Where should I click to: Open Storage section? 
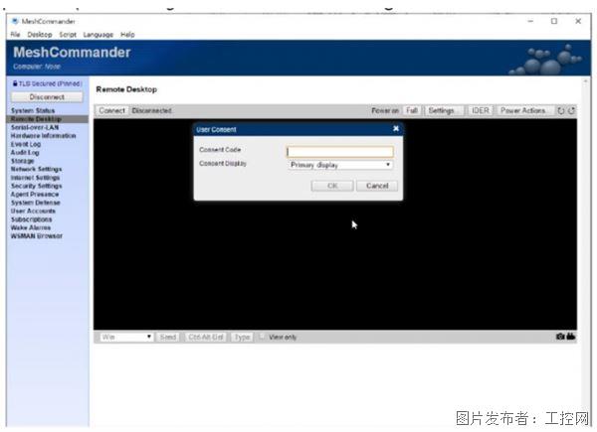coord(23,161)
